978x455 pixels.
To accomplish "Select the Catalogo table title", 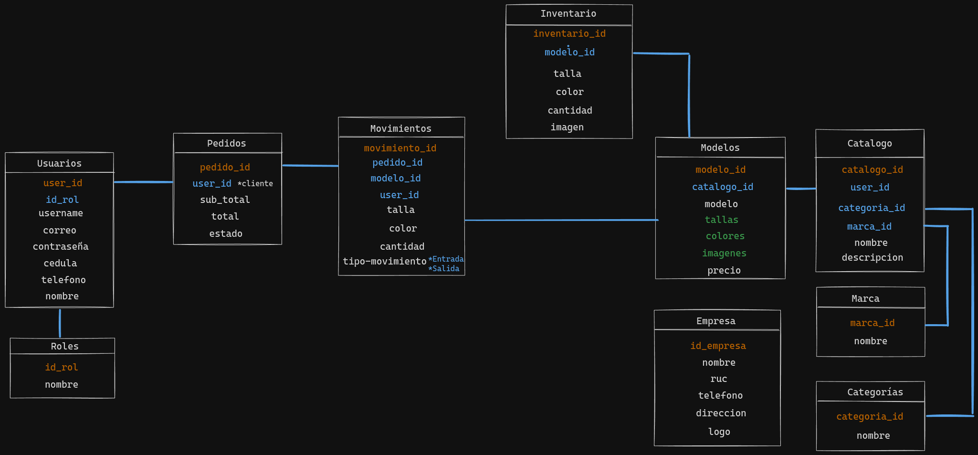I will point(870,143).
